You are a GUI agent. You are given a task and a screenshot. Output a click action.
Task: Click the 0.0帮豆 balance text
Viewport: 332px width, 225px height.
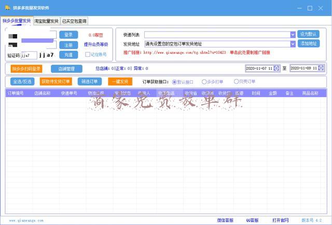click(x=95, y=35)
